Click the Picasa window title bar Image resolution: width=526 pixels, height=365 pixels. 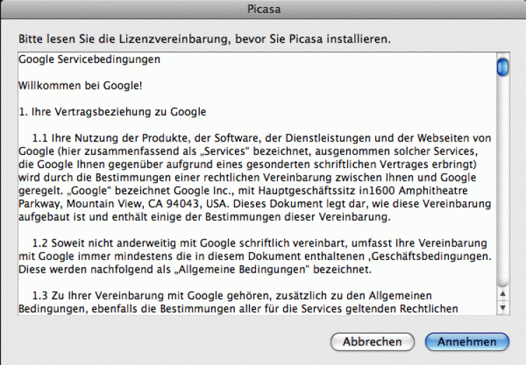point(263,8)
